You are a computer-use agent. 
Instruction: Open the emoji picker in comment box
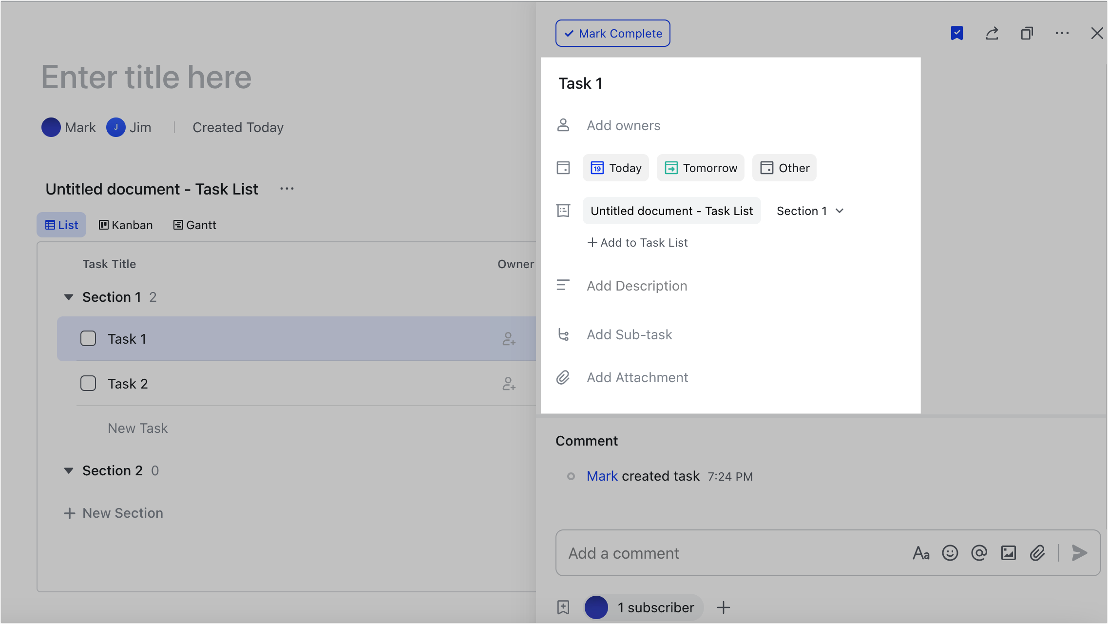click(x=950, y=553)
